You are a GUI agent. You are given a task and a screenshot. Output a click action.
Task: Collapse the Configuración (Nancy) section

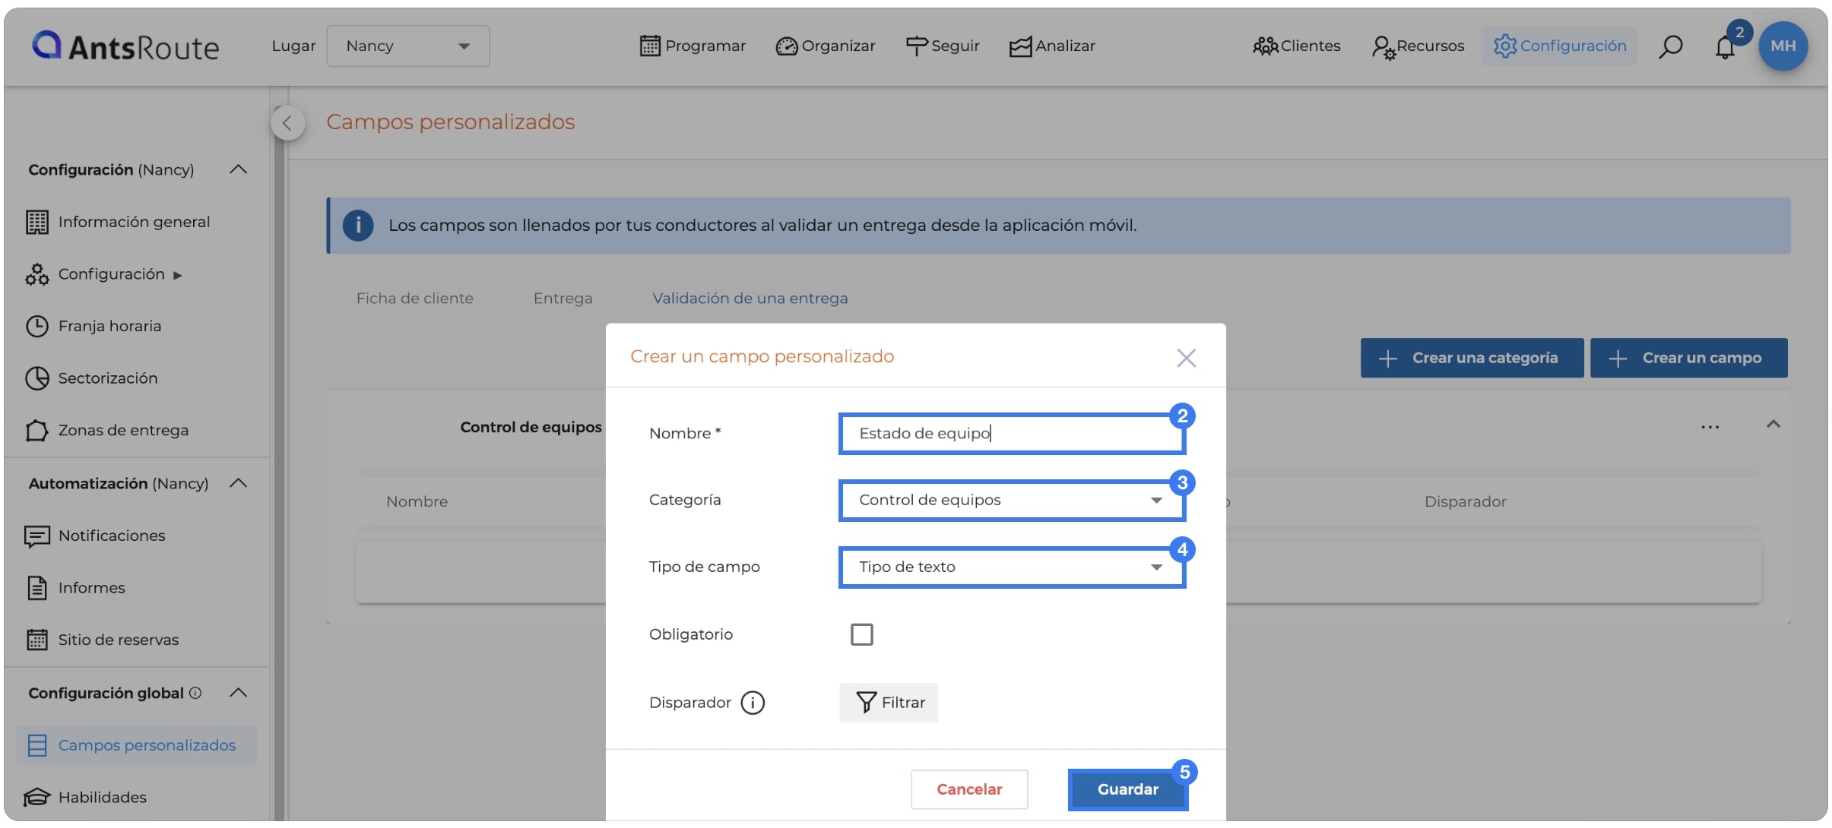pos(238,169)
